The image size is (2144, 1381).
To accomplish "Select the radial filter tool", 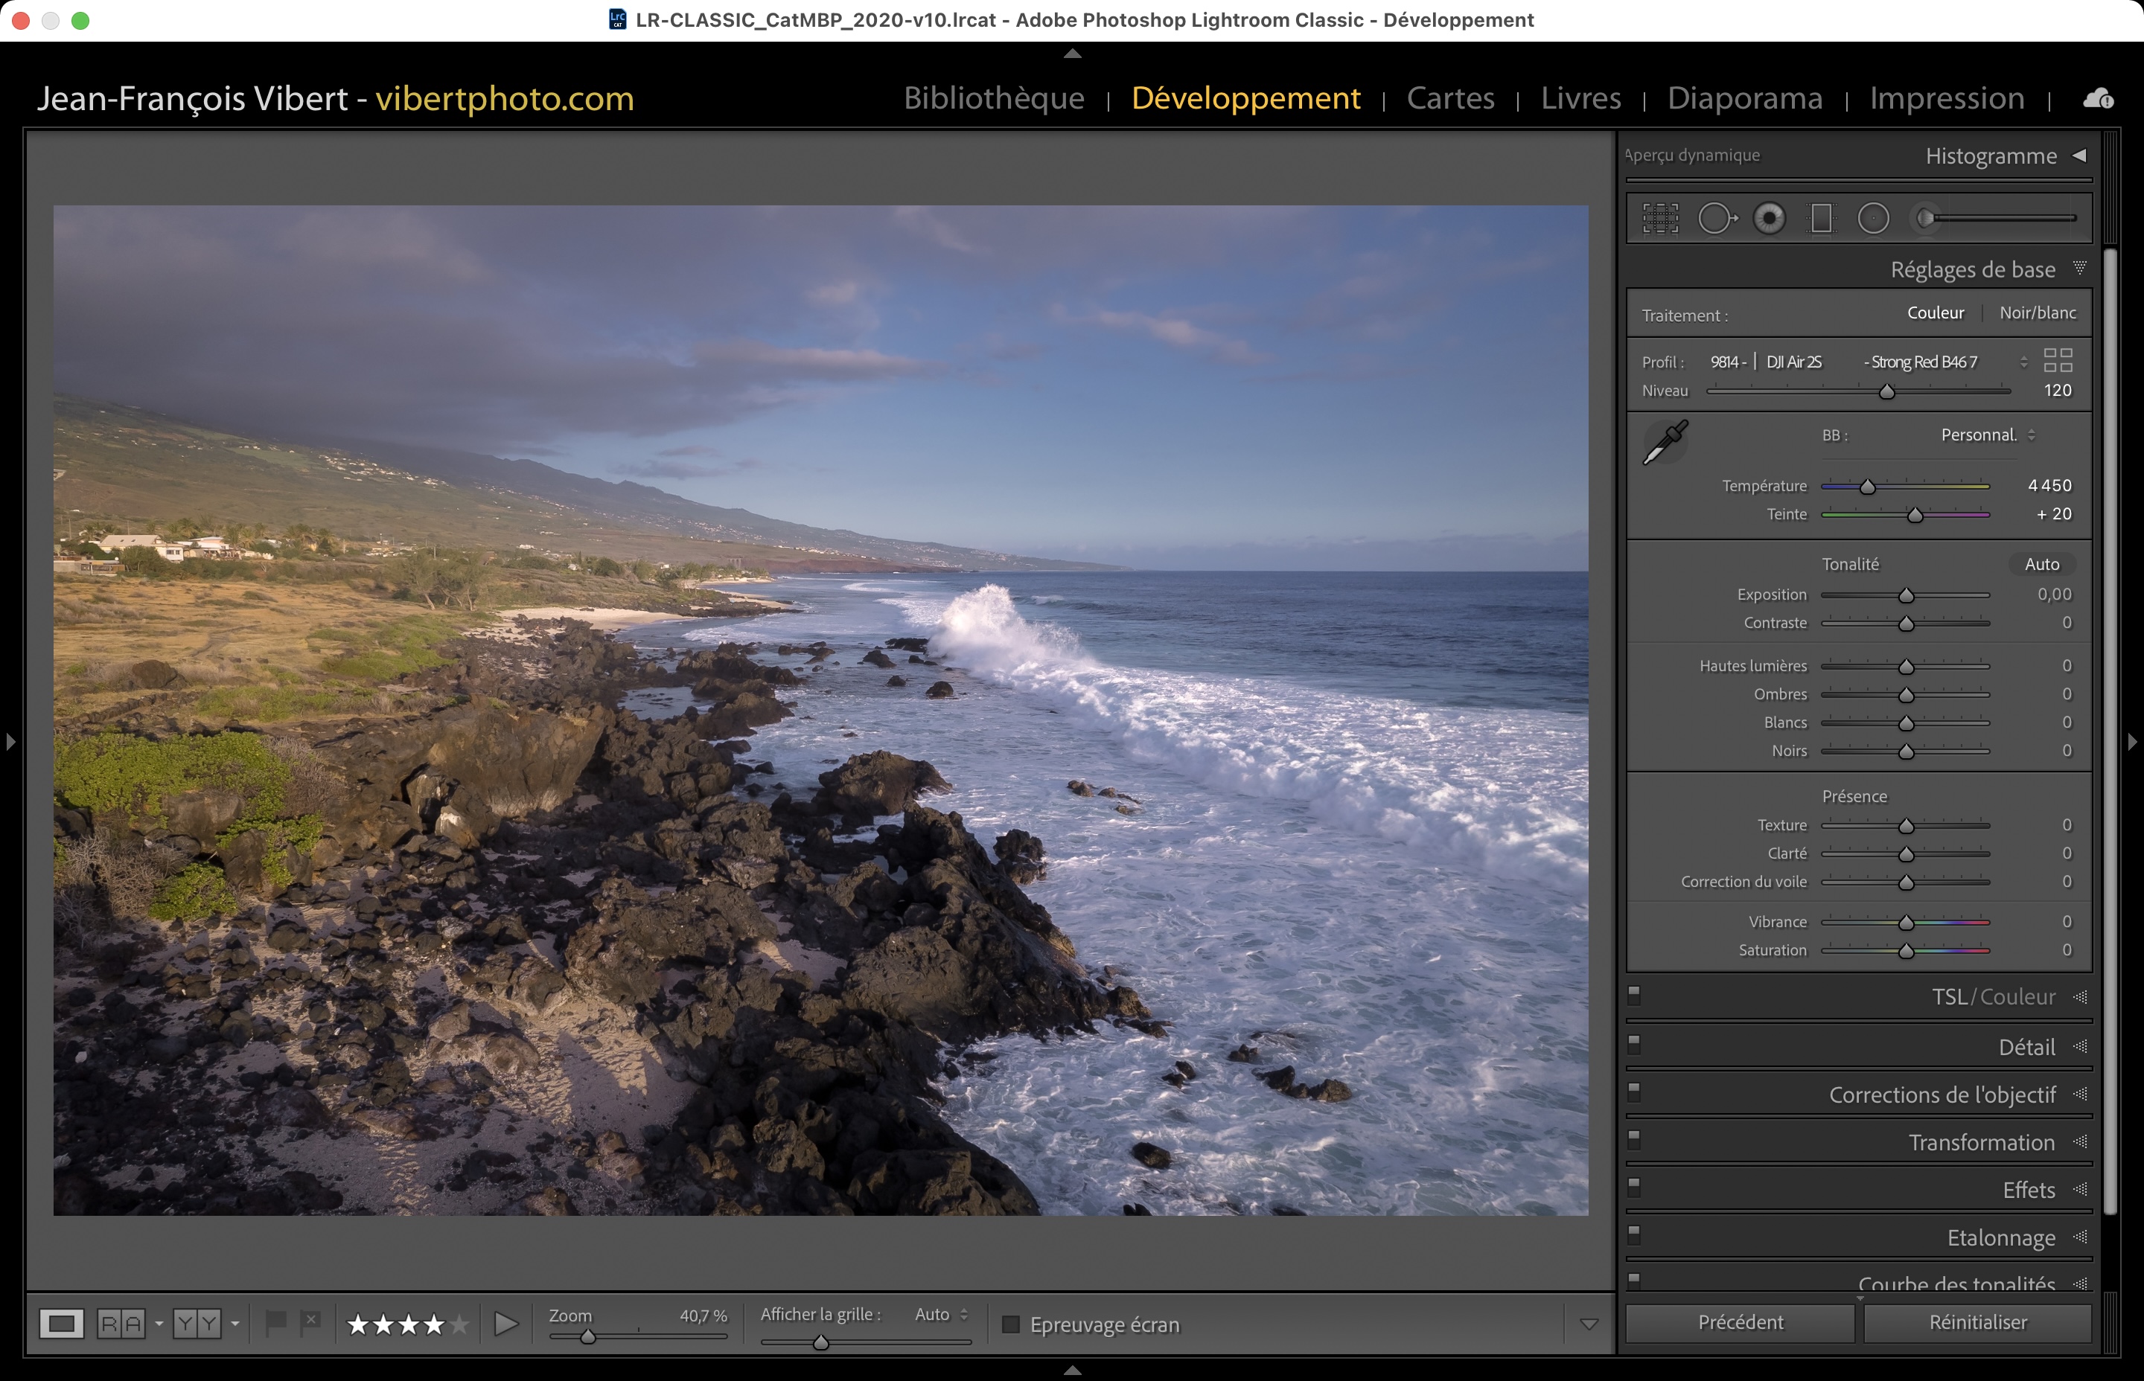I will (1873, 218).
